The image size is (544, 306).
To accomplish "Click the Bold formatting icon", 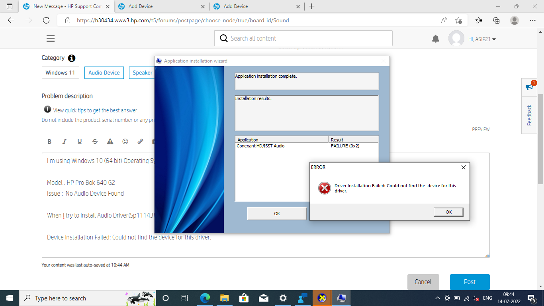I will 49,141.
